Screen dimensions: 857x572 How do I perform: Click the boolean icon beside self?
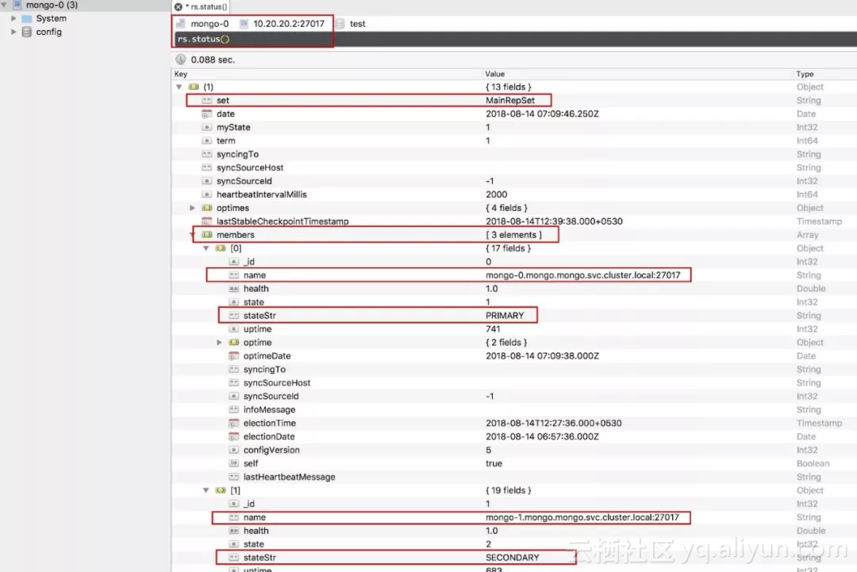(x=233, y=463)
